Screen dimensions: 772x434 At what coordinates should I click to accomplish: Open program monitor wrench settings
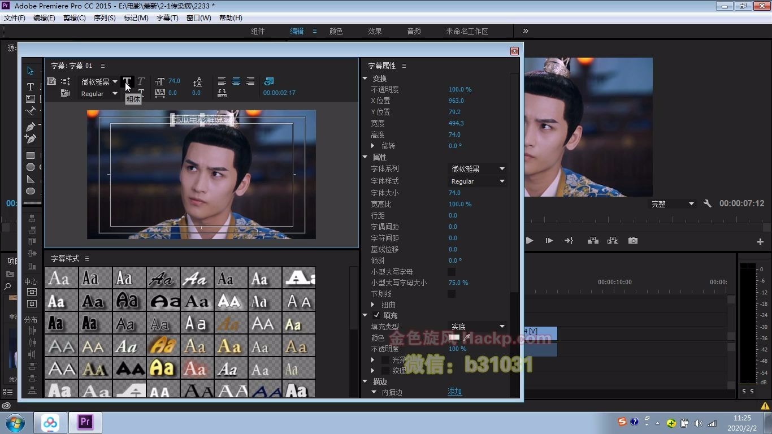click(x=707, y=203)
